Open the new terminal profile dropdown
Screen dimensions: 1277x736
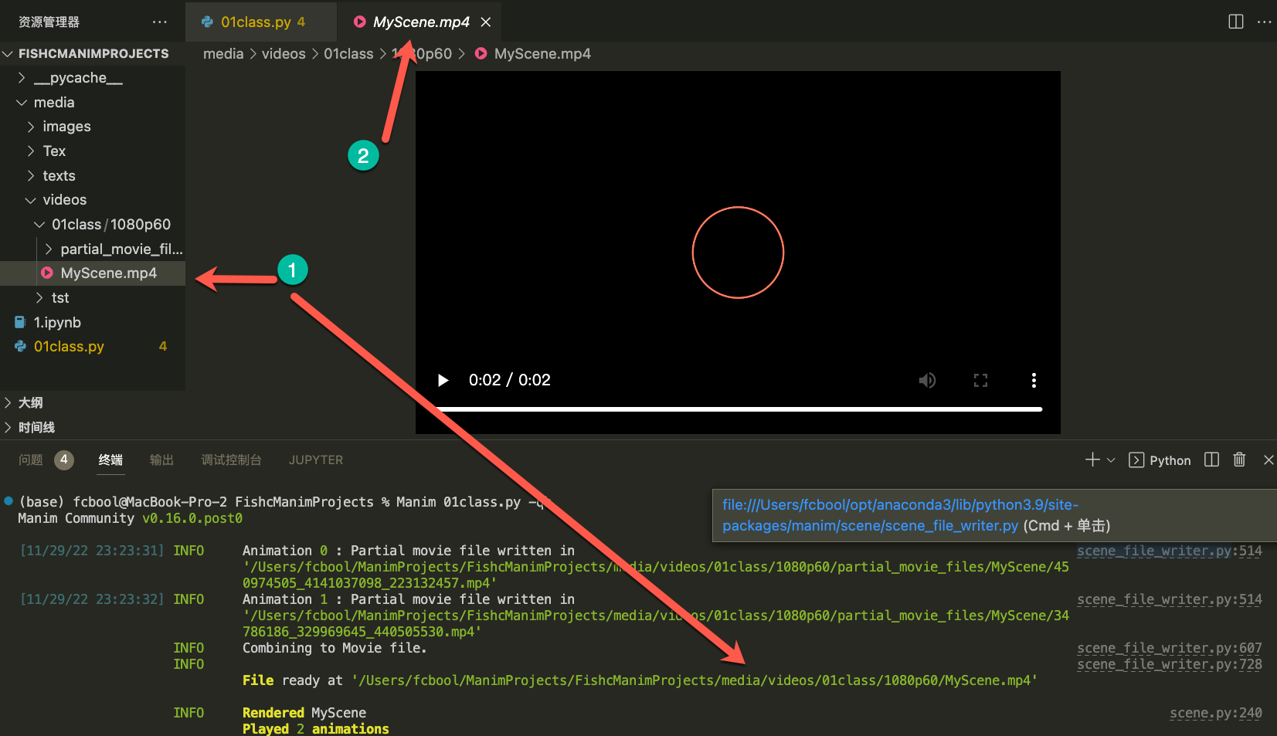coord(1111,460)
